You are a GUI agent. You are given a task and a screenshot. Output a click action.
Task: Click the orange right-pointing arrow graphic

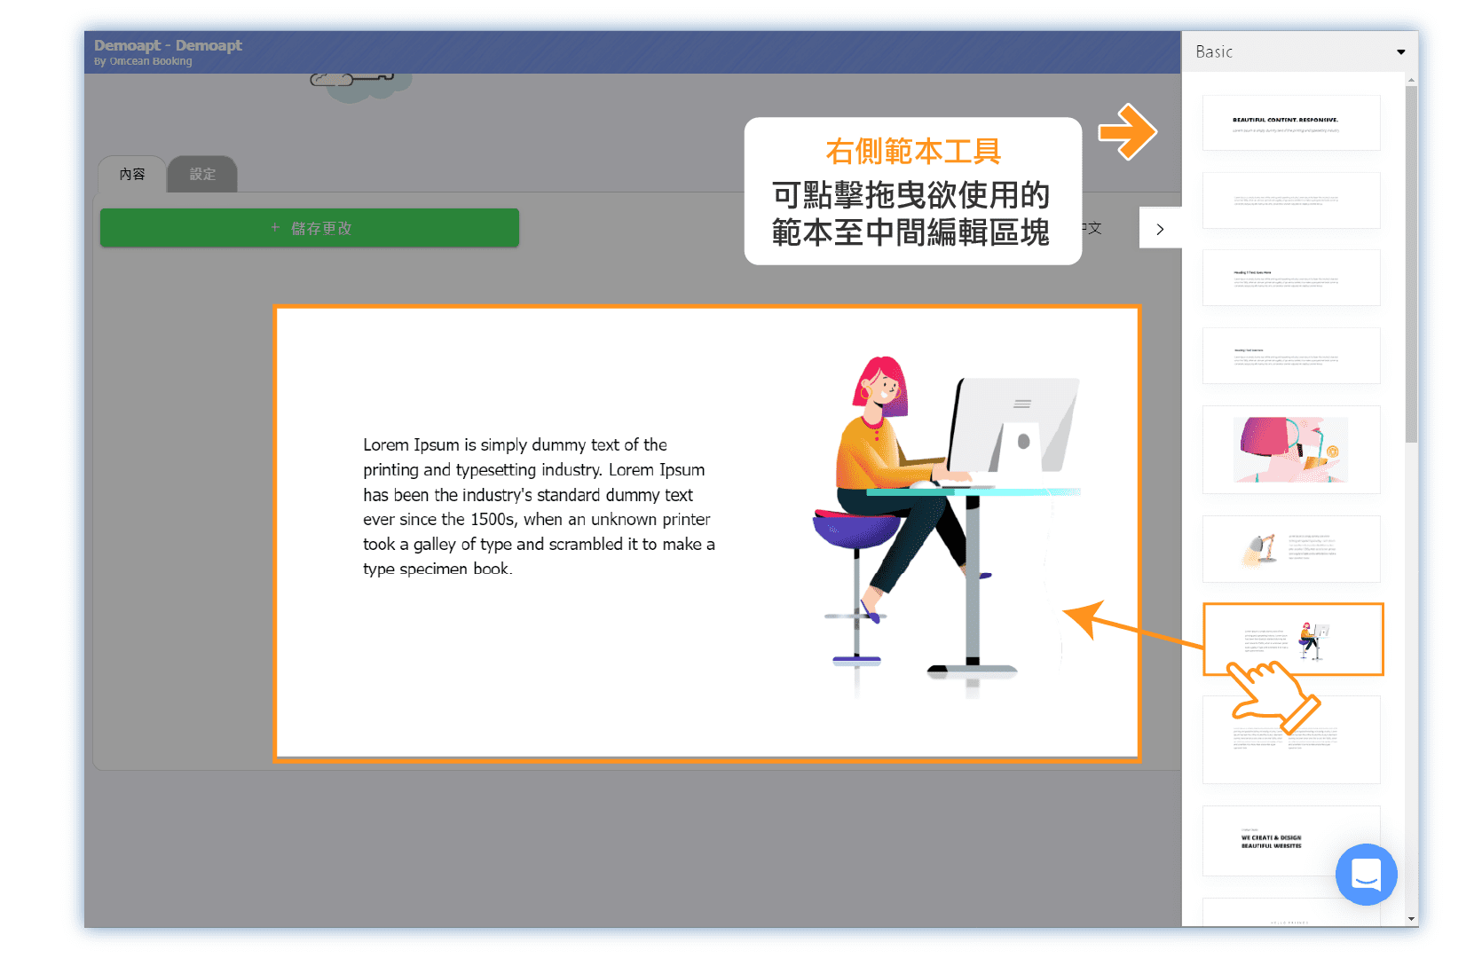coord(1127,132)
